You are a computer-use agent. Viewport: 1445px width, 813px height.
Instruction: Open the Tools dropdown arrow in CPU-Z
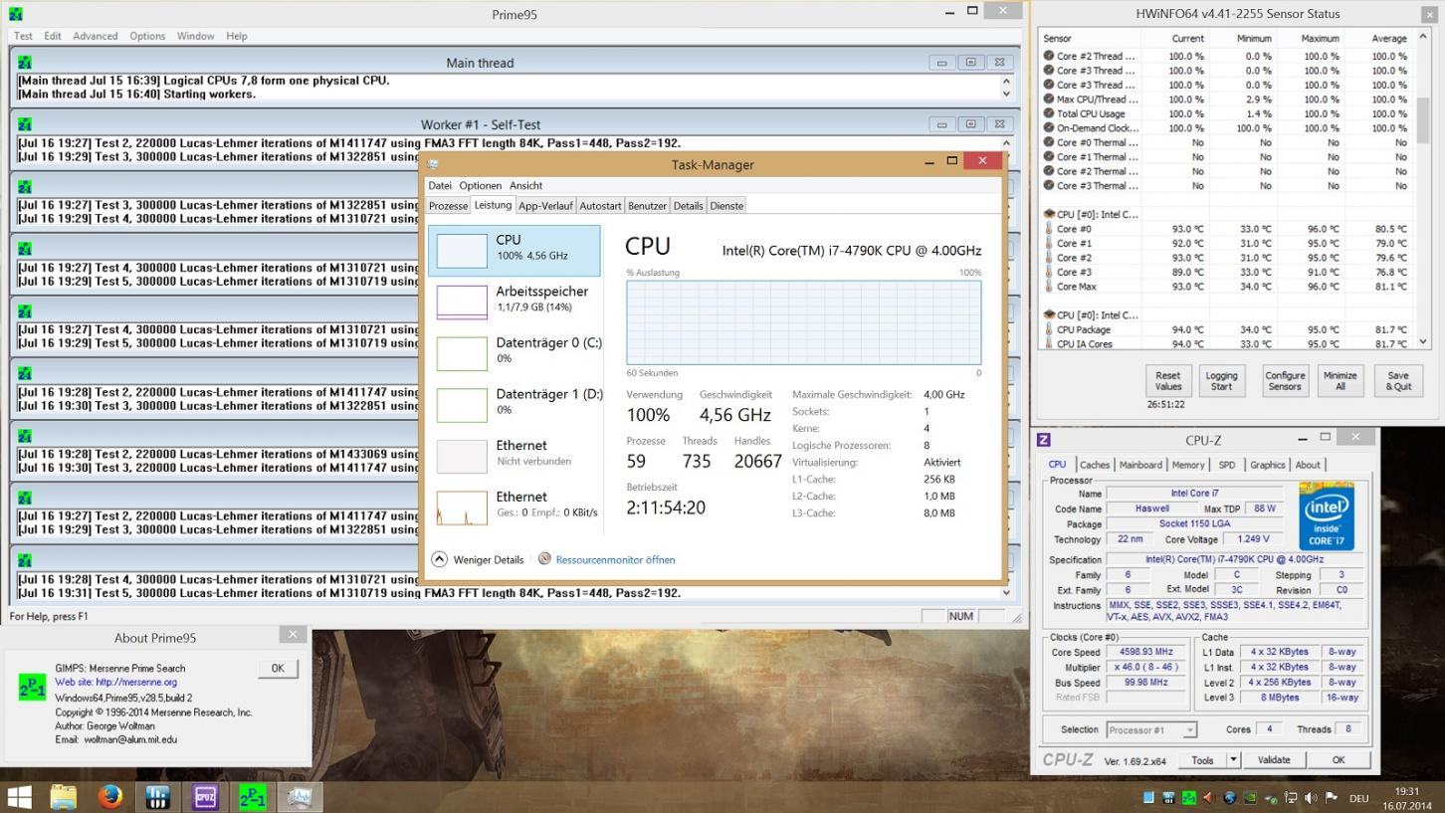coord(1233,759)
